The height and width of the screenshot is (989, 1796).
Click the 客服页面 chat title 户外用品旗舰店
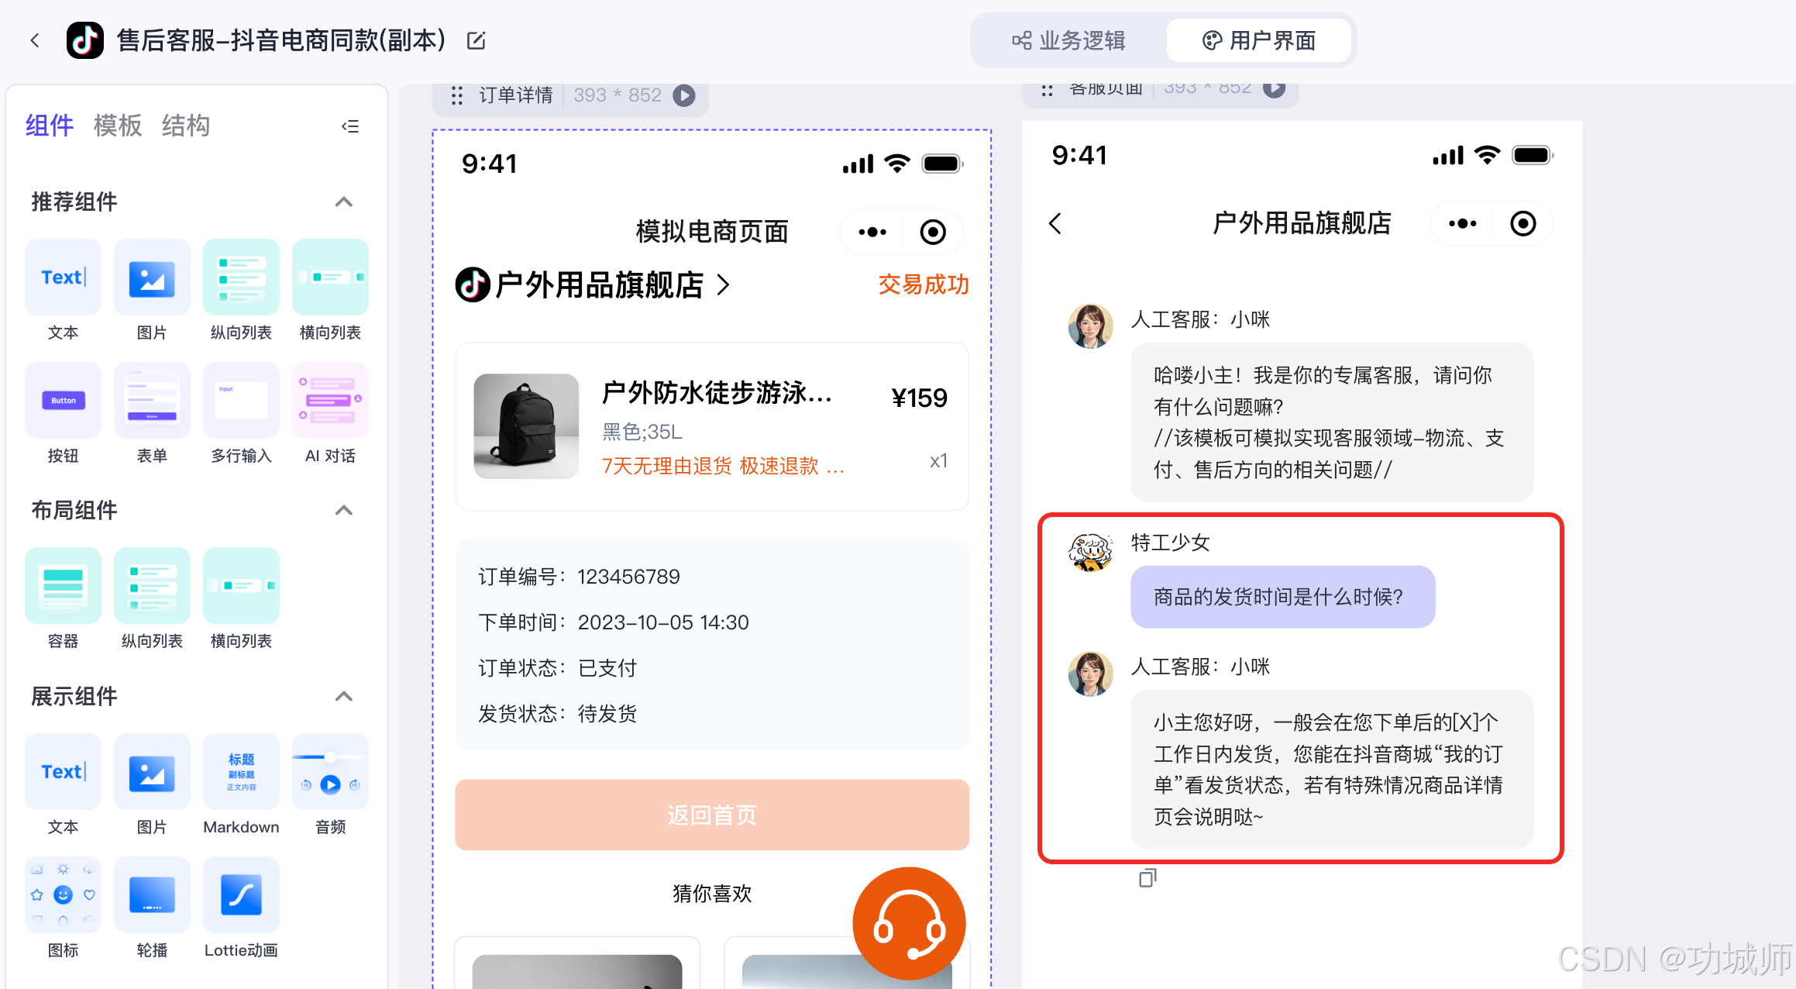(x=1302, y=223)
